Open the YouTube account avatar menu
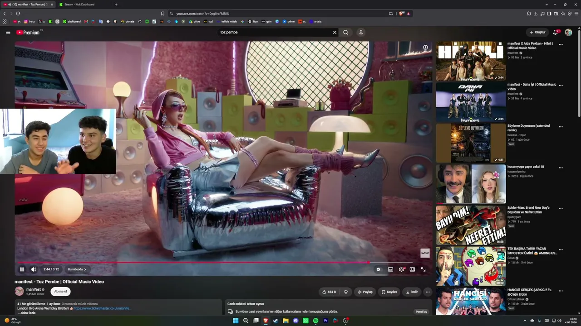 [568, 33]
